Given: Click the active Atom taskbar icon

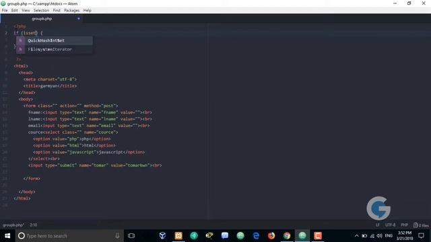Looking at the screenshot, I should 302,236.
